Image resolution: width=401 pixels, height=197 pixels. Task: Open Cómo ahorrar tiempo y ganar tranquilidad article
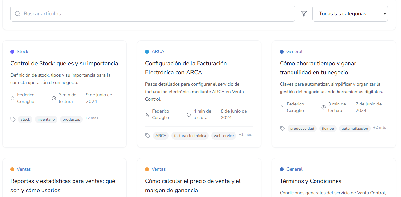click(318, 68)
